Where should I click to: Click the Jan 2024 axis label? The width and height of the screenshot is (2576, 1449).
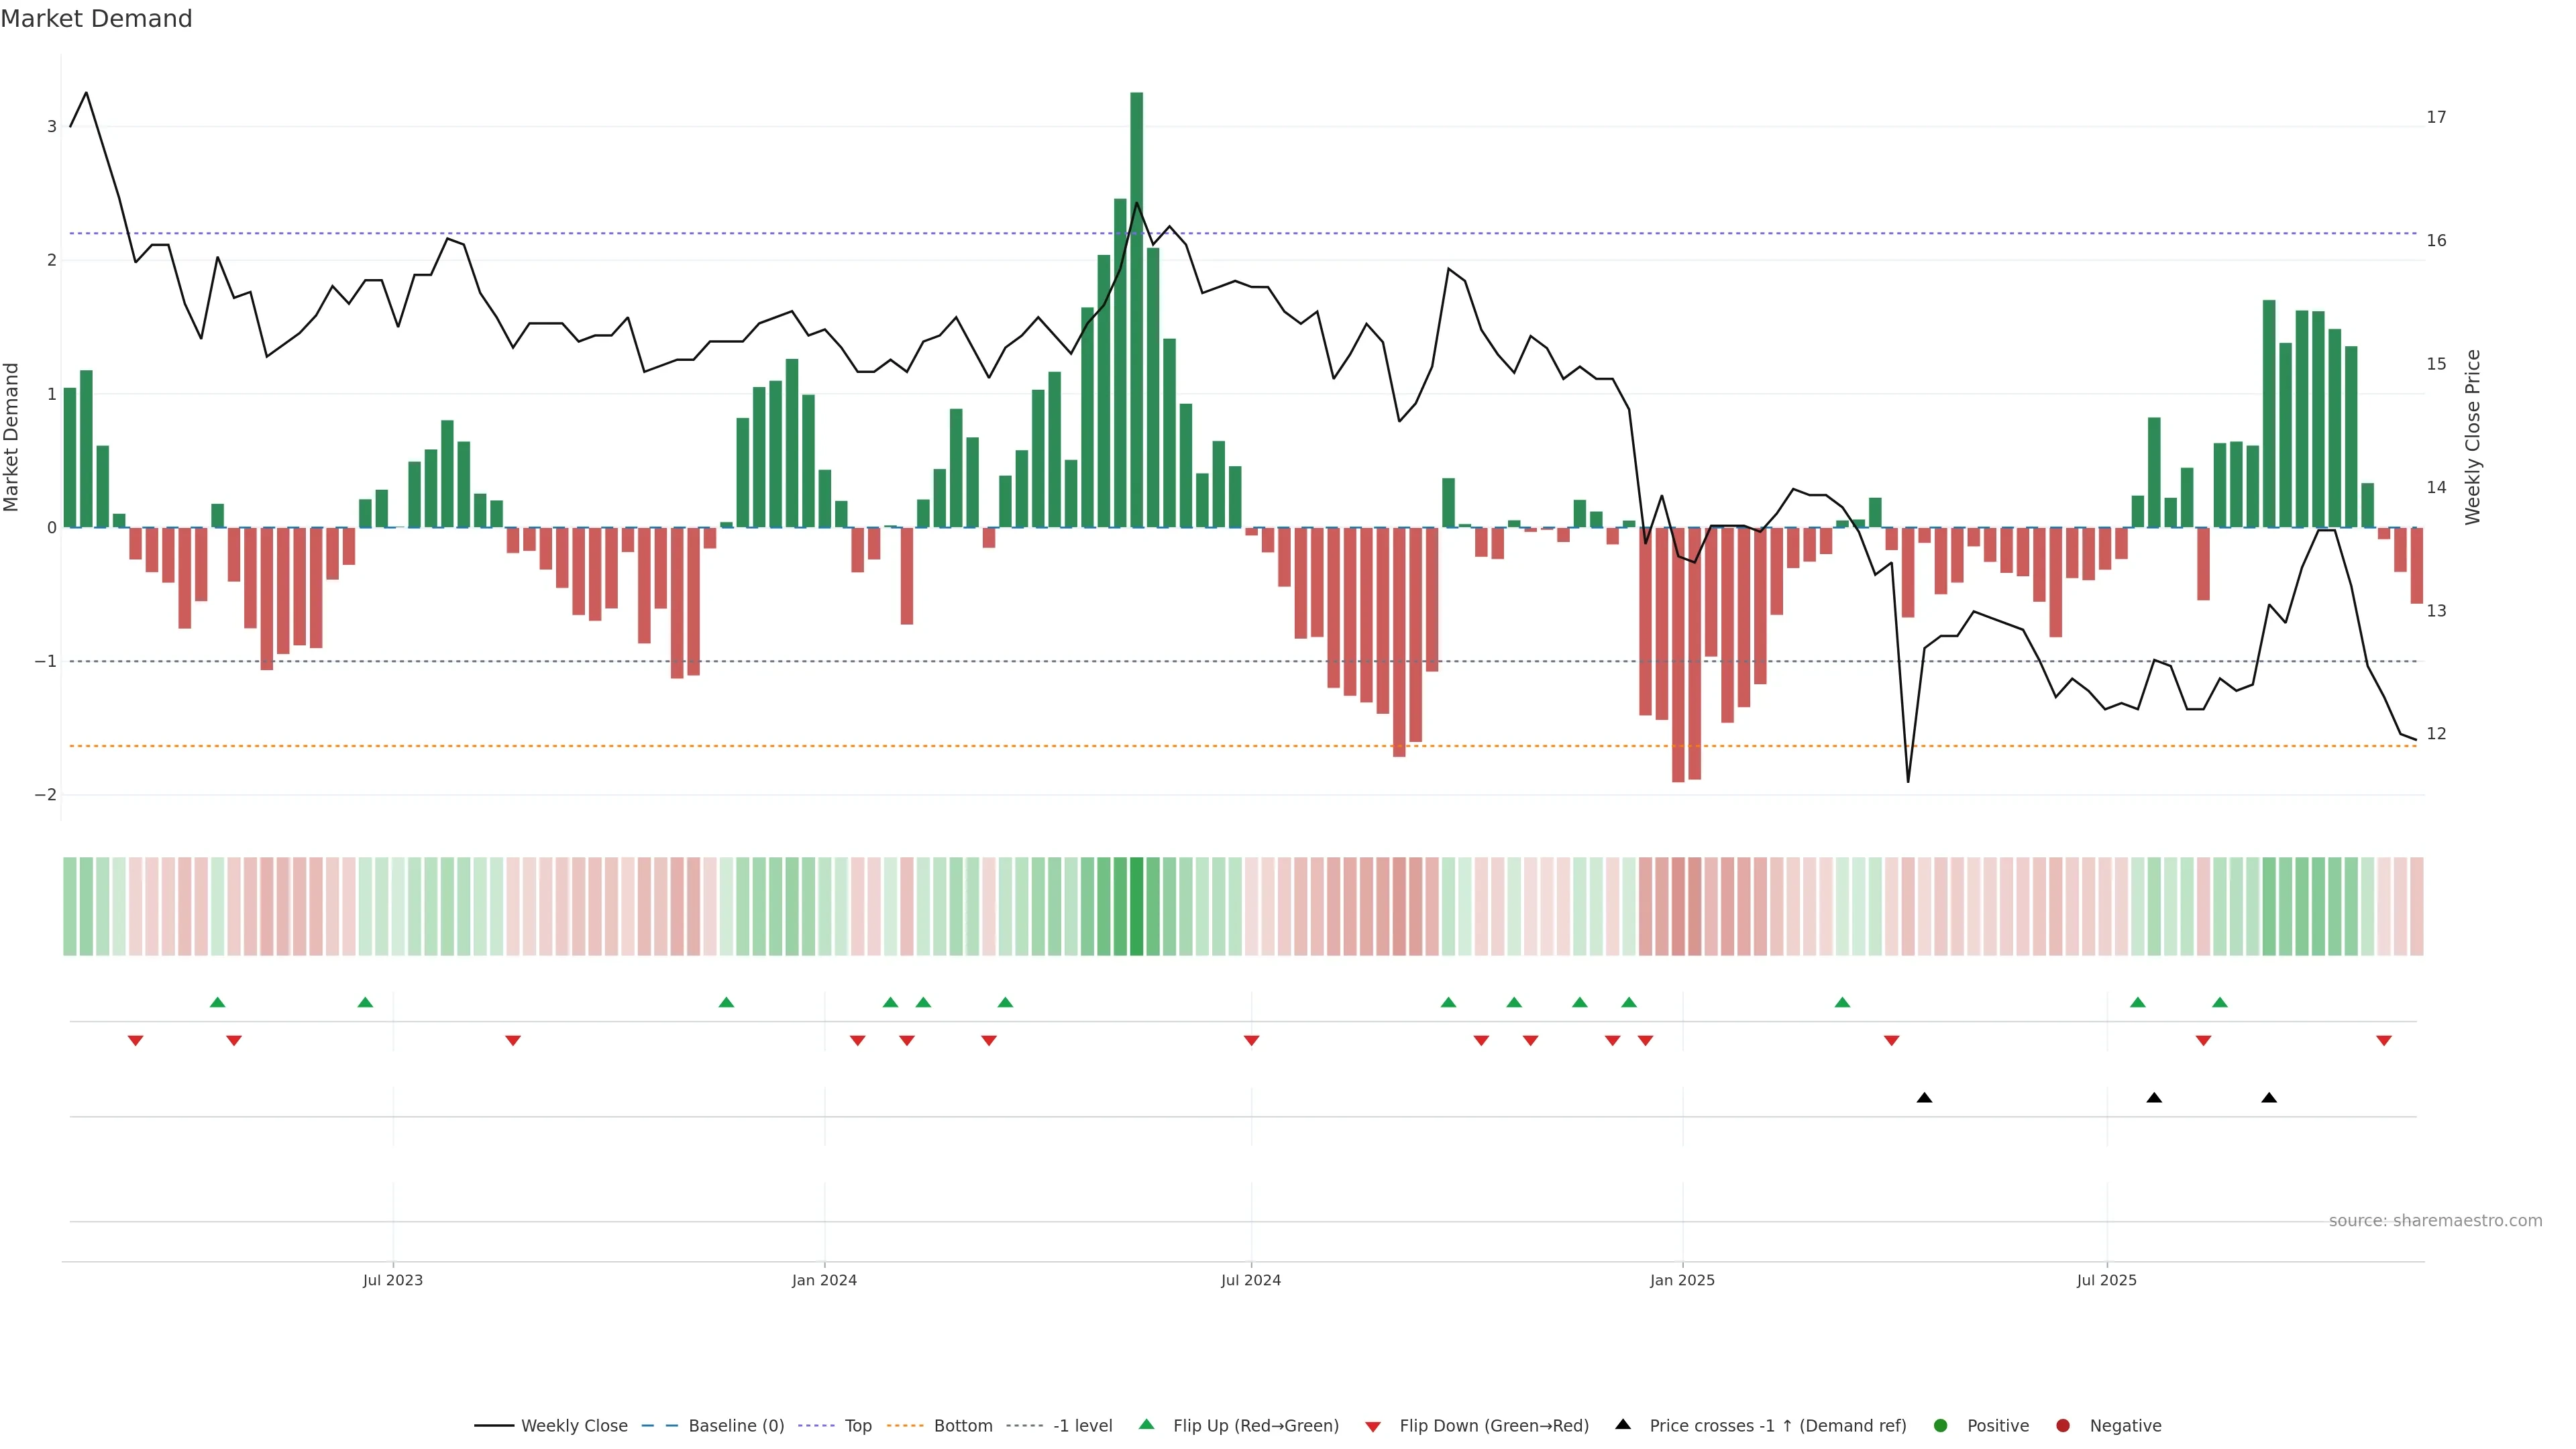824,1280
